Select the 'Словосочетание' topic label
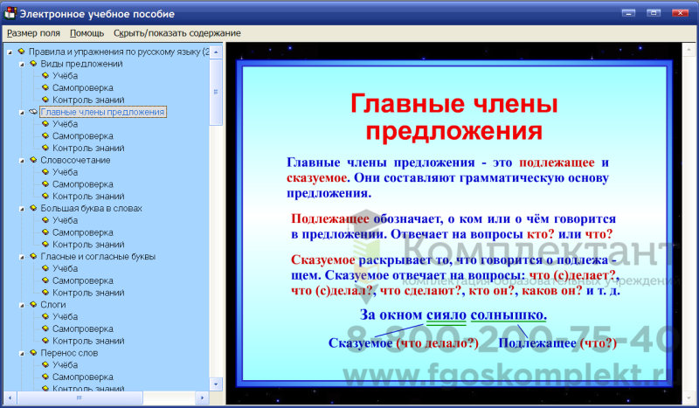This screenshot has width=699, height=408. click(x=75, y=160)
